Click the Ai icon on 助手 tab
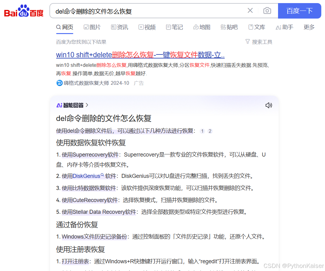 click(x=278, y=28)
